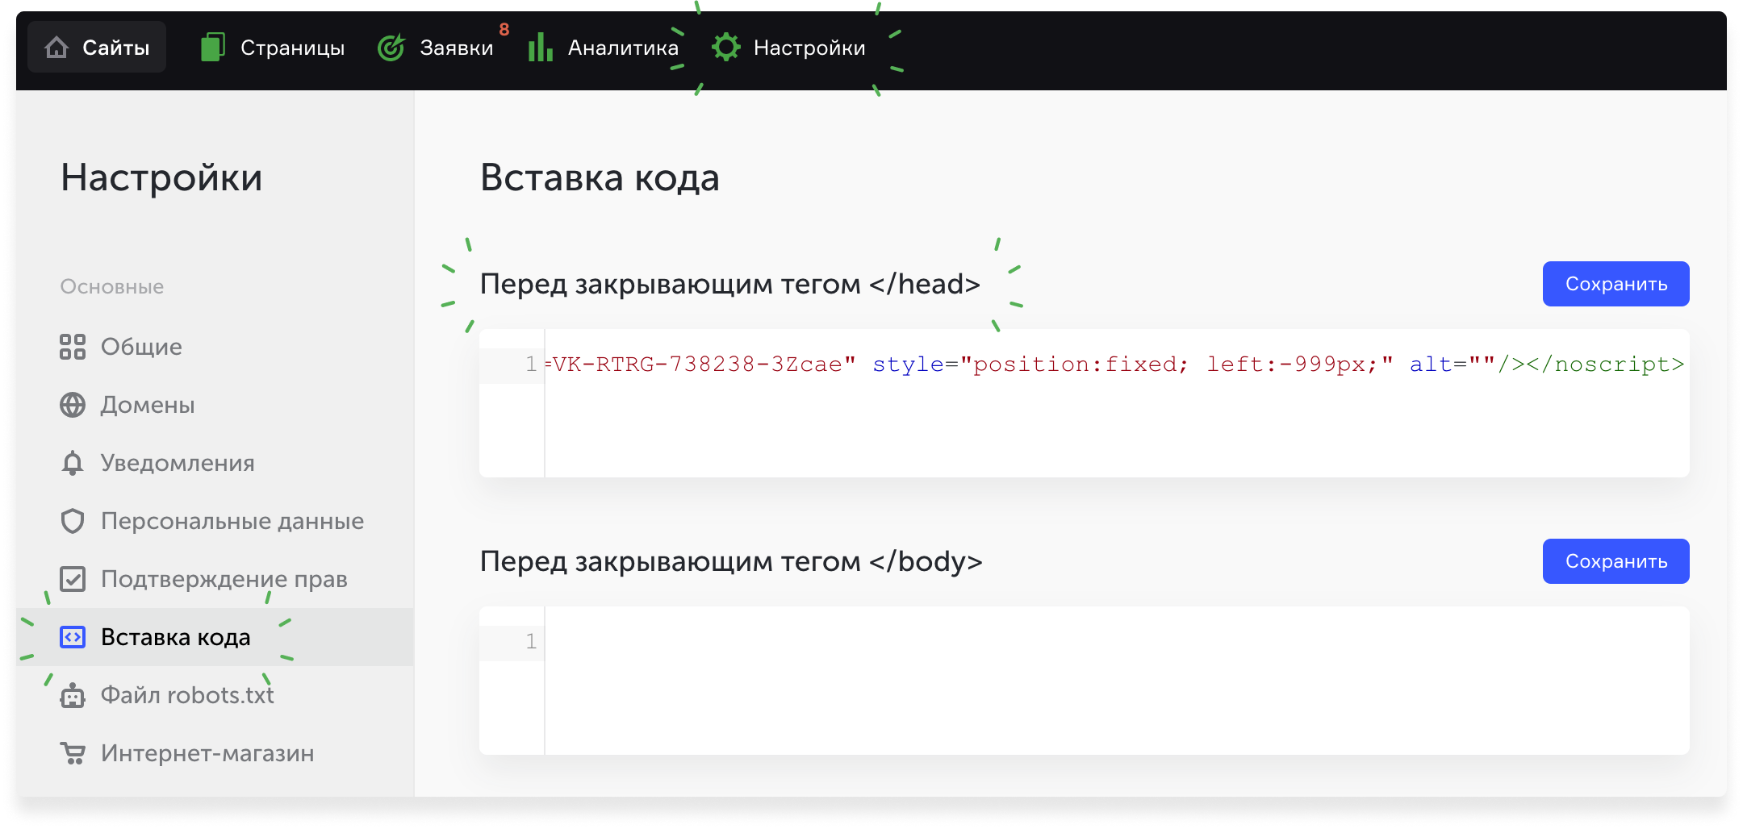Select Вставка кода in the sidebar

click(215, 637)
